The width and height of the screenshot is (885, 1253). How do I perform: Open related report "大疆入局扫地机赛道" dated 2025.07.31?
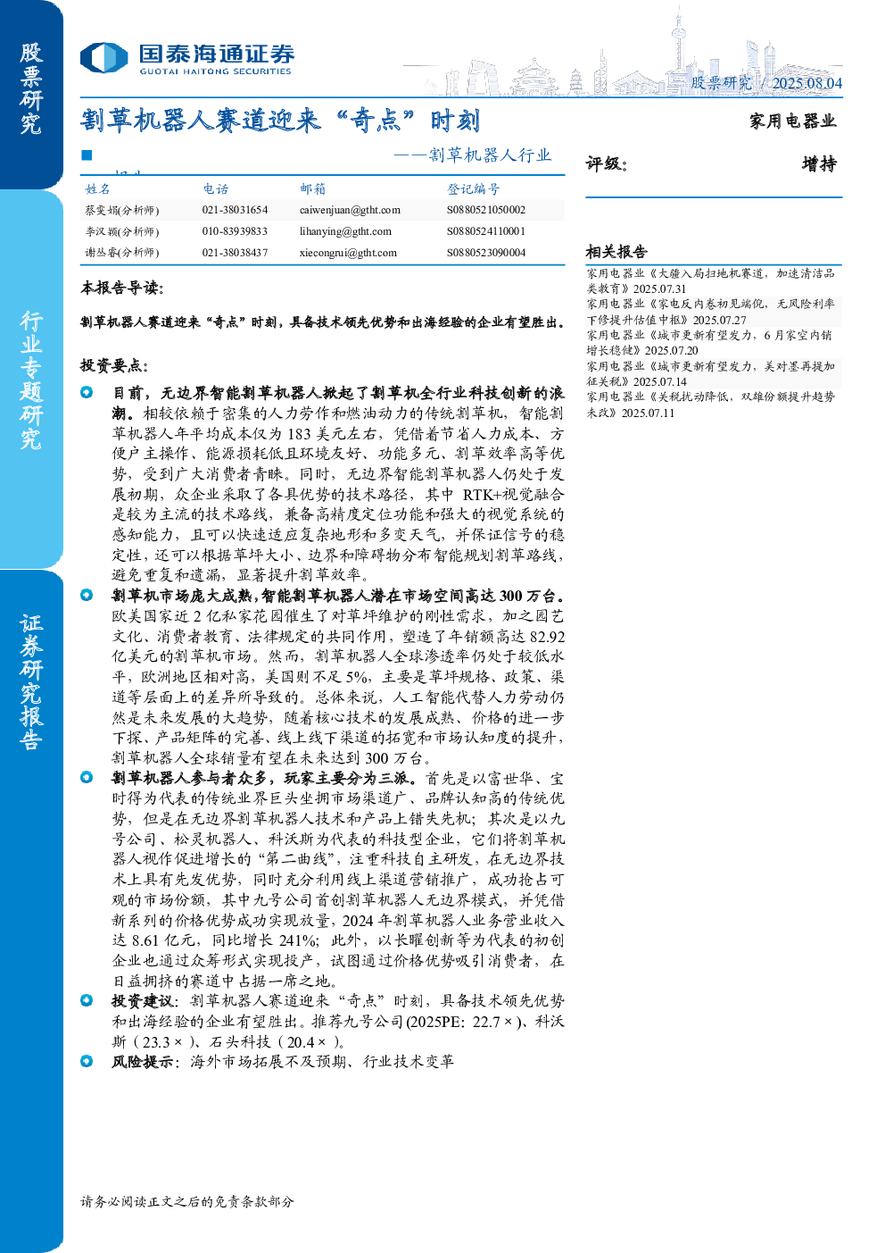(x=710, y=280)
